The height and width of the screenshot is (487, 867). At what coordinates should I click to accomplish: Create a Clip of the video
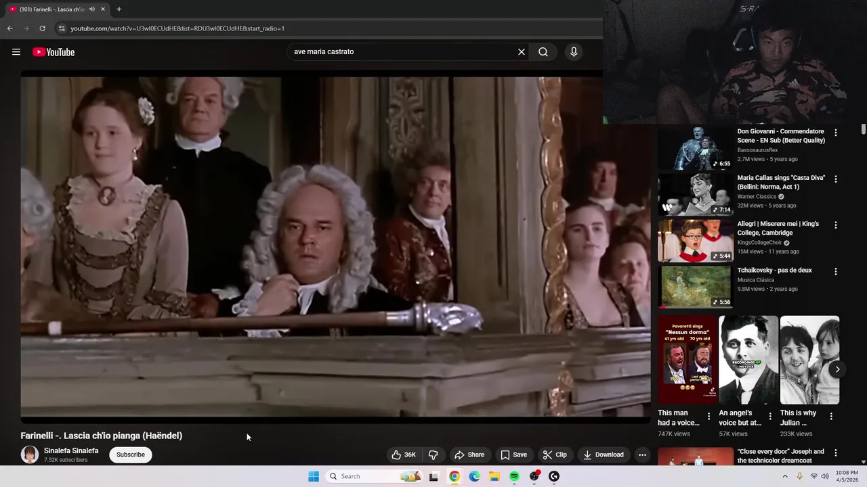(555, 455)
